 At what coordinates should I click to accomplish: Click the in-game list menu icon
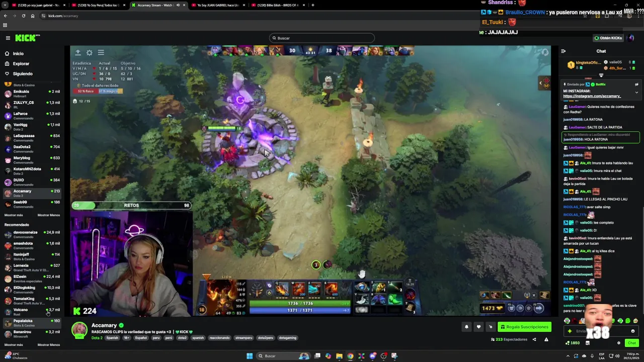101,52
